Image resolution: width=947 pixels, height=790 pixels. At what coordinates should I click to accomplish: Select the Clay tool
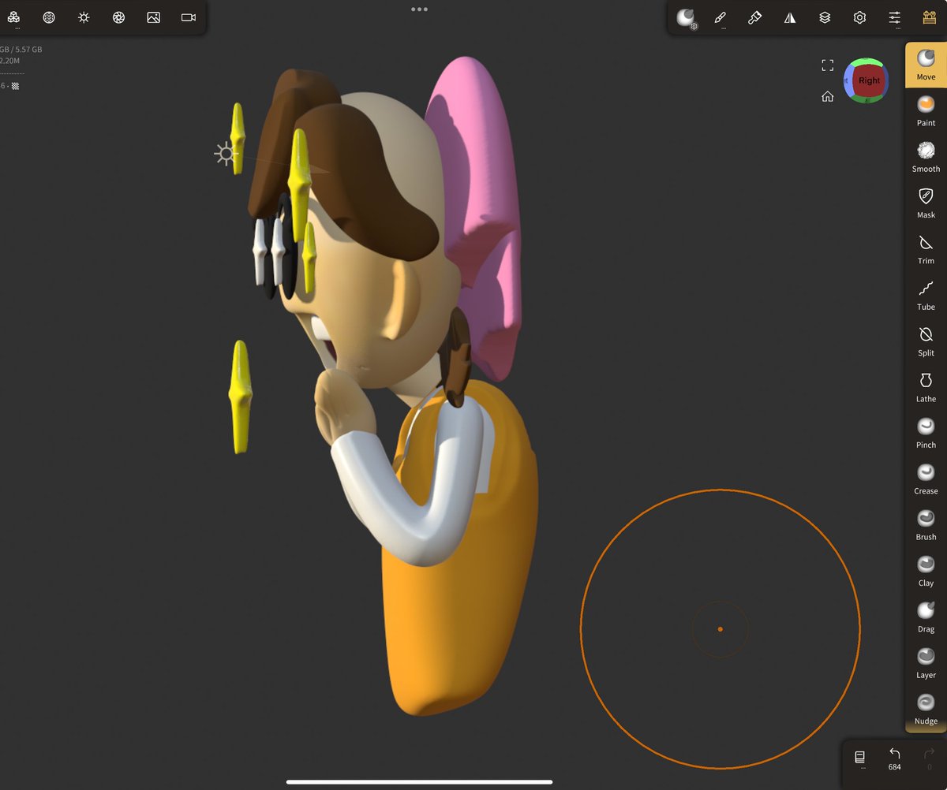926,571
